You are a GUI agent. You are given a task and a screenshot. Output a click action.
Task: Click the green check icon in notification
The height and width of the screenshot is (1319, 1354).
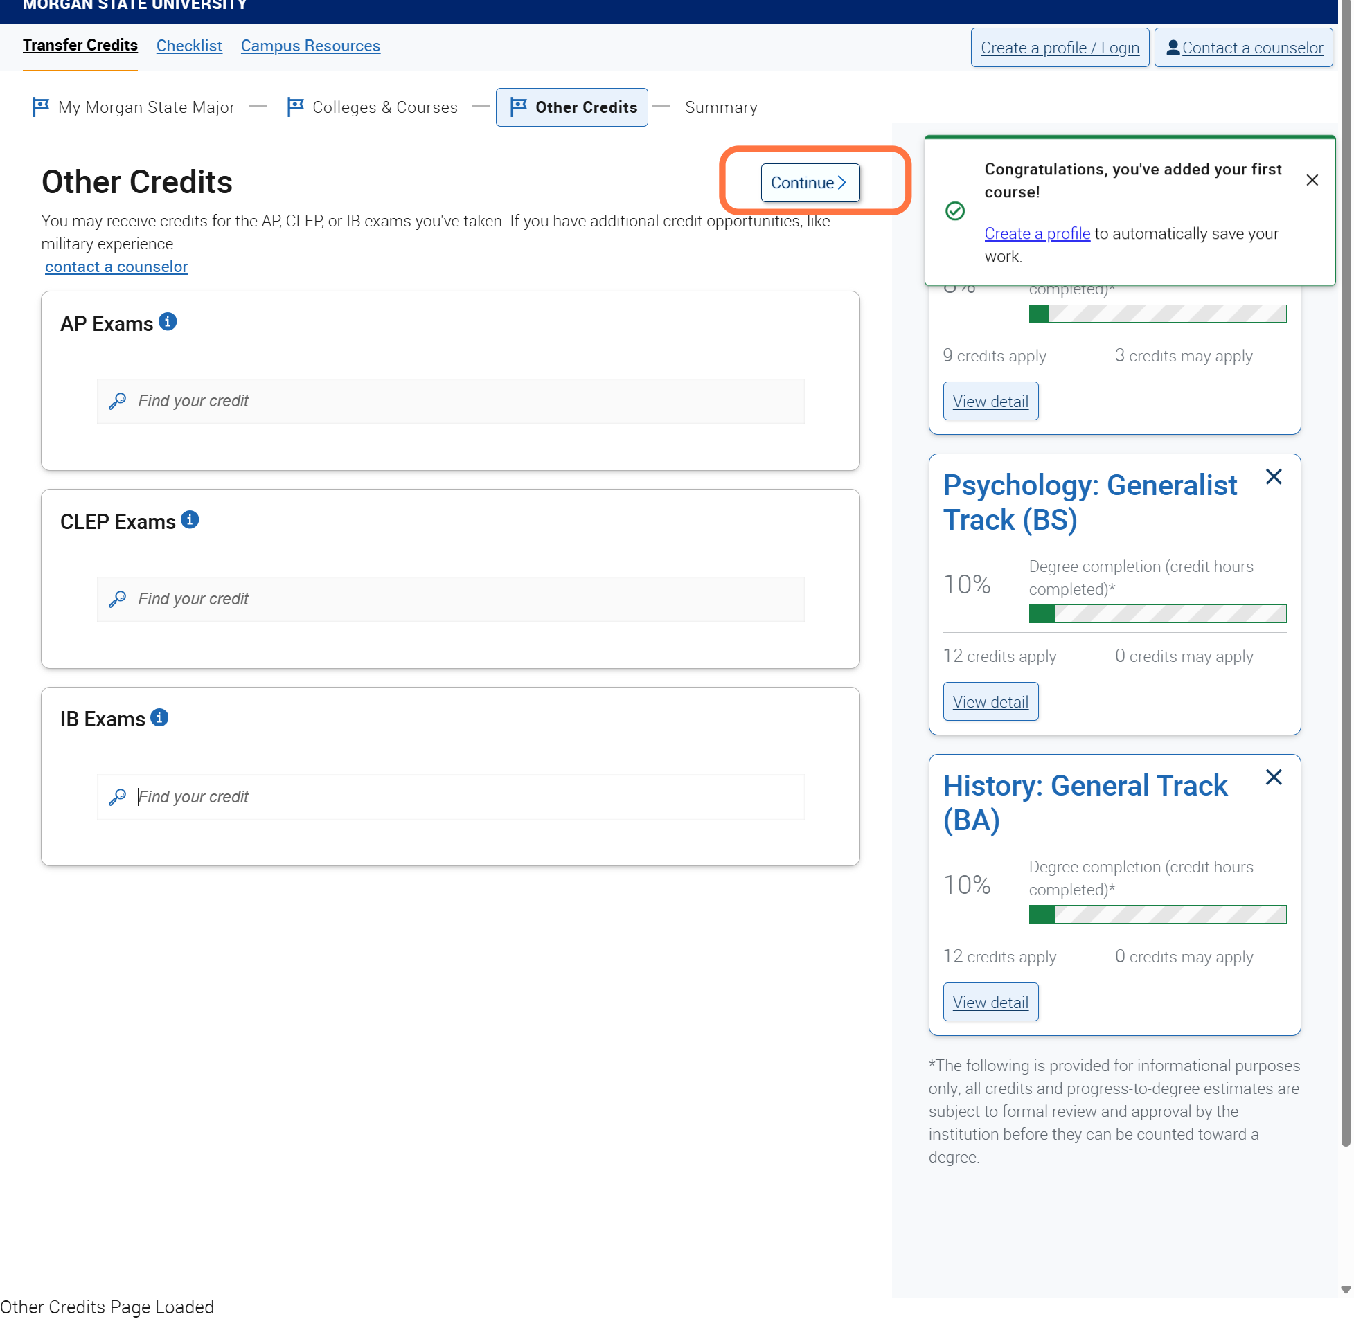(x=955, y=210)
